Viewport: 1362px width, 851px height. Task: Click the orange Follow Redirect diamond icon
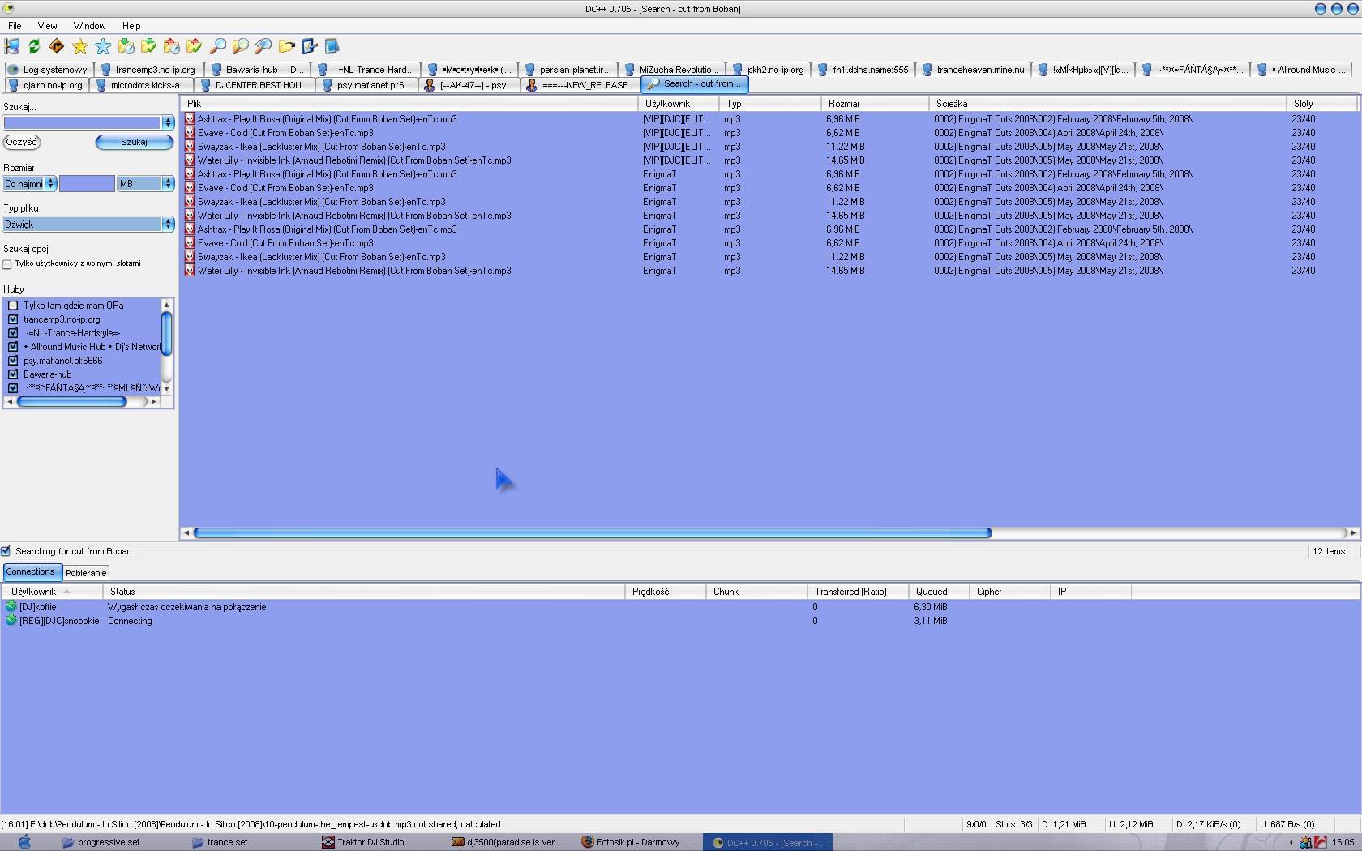(57, 47)
